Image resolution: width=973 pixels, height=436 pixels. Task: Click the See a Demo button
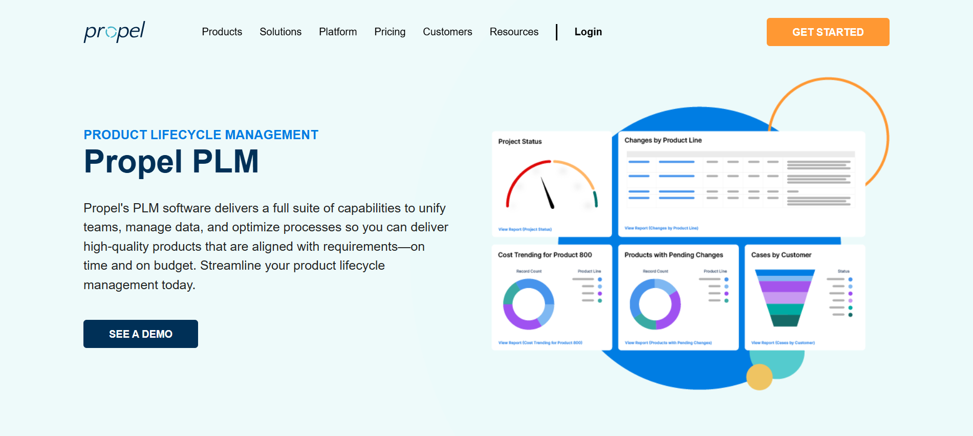pos(141,334)
